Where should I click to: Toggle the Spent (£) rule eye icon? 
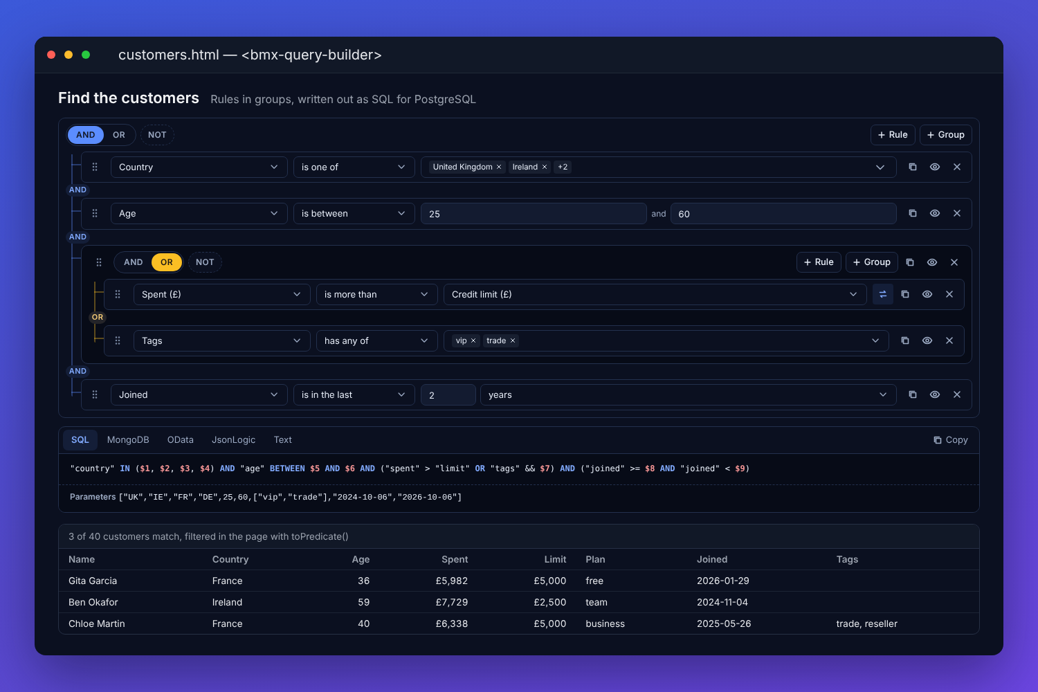927,294
